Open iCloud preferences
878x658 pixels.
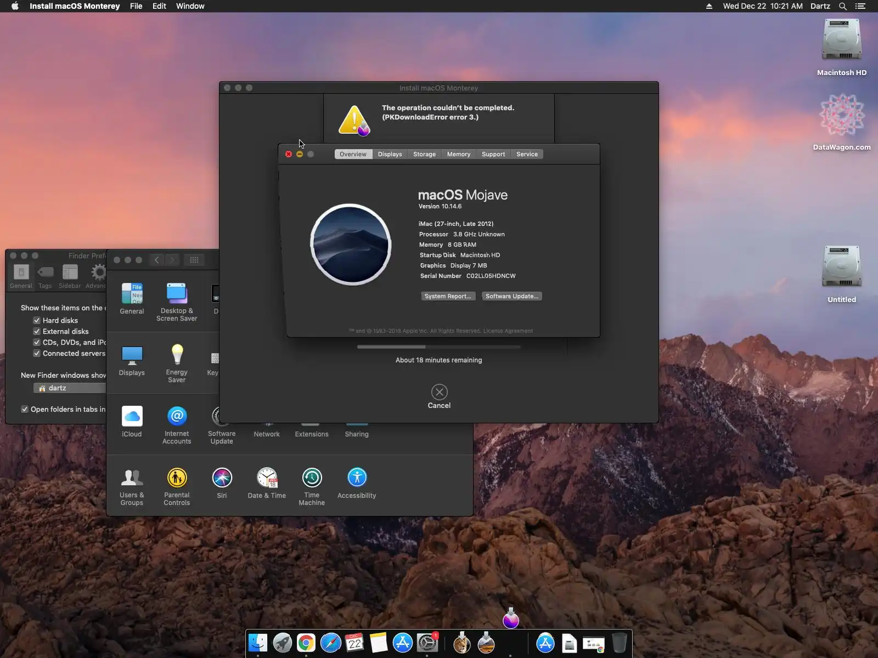click(x=132, y=422)
